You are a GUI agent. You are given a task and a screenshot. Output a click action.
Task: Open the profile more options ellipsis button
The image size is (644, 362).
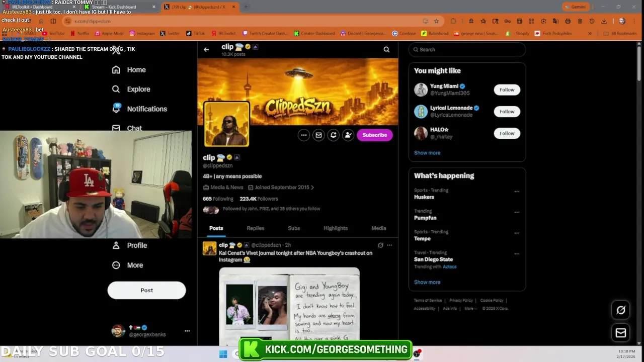304,135
